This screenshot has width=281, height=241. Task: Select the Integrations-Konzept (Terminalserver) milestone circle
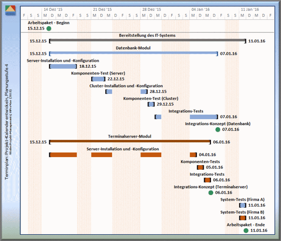[211, 193]
